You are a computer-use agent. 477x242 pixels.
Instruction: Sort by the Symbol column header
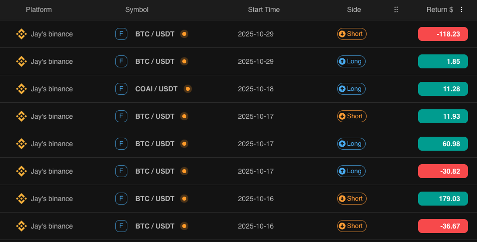(x=137, y=9)
